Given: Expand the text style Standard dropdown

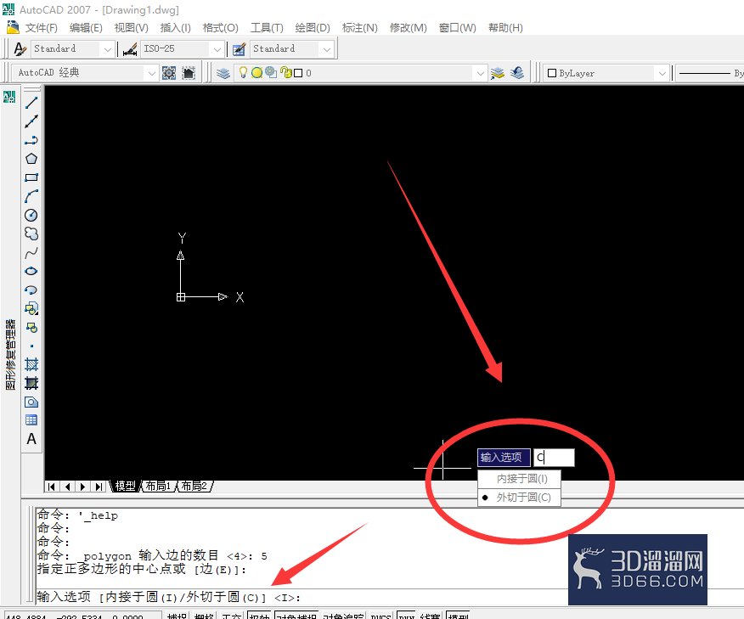Looking at the screenshot, I should (108, 49).
